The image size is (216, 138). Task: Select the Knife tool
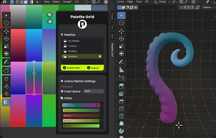tap(121, 116)
